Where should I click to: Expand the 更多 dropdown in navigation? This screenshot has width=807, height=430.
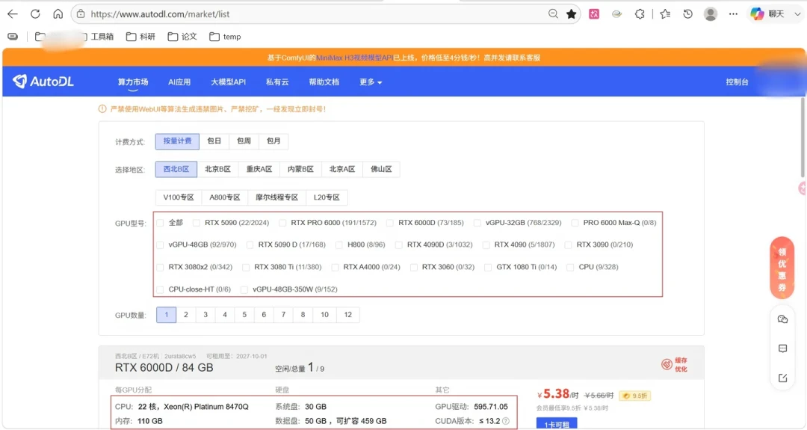(371, 82)
